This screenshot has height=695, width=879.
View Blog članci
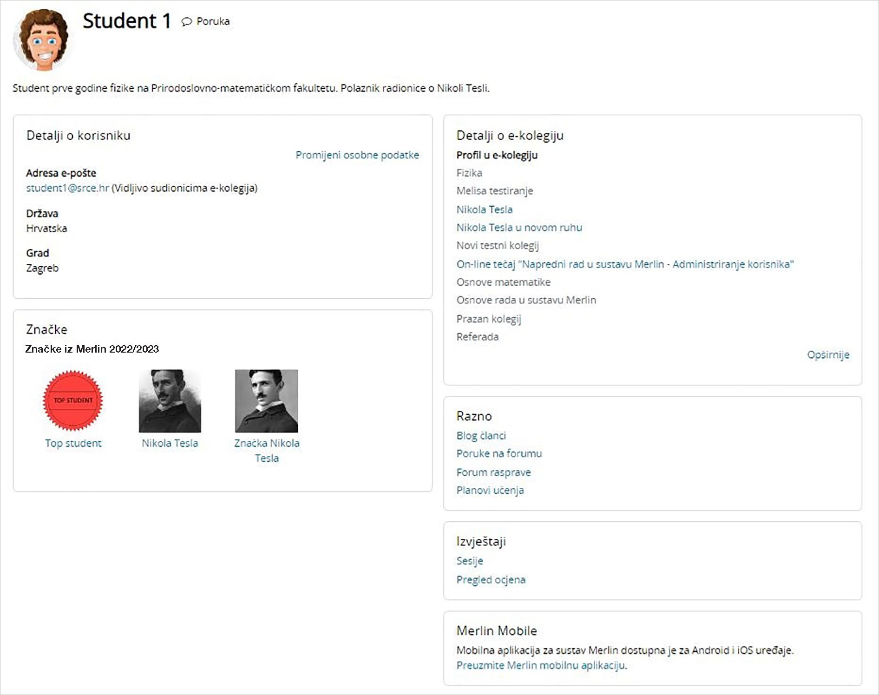coord(481,436)
